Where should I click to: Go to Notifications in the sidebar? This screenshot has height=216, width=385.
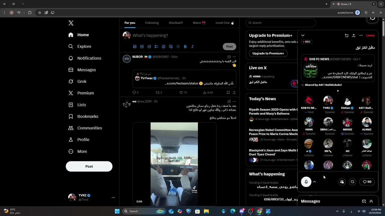pyautogui.click(x=85, y=58)
